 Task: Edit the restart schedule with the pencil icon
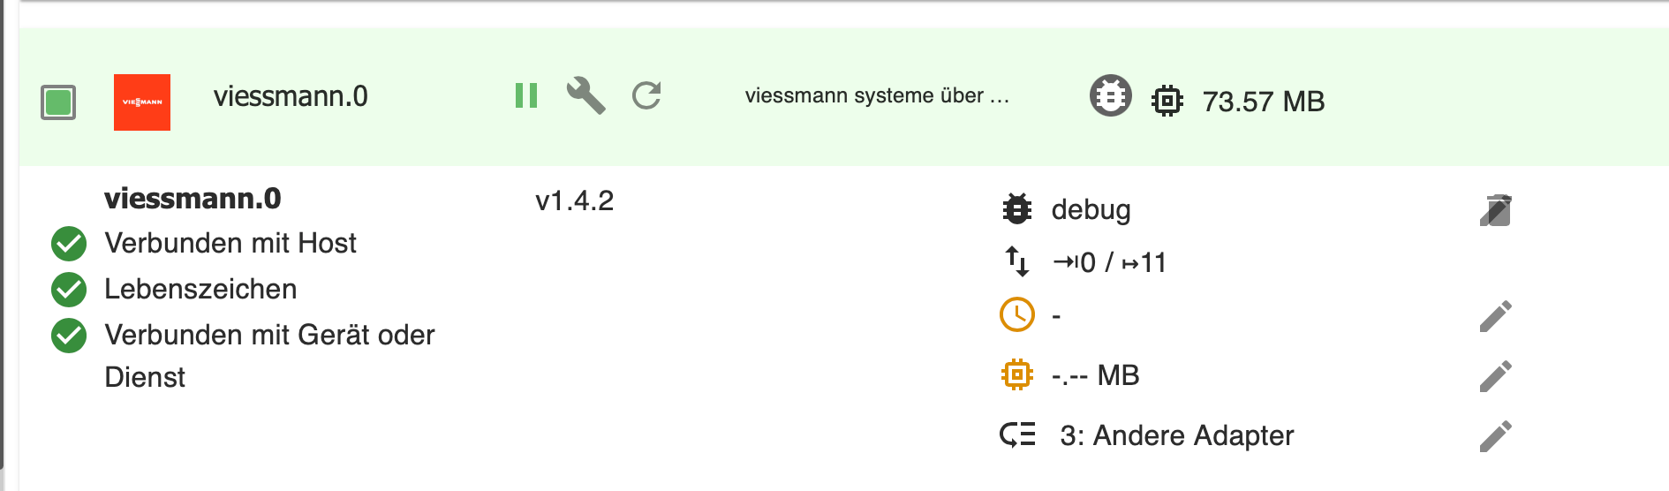(1496, 316)
